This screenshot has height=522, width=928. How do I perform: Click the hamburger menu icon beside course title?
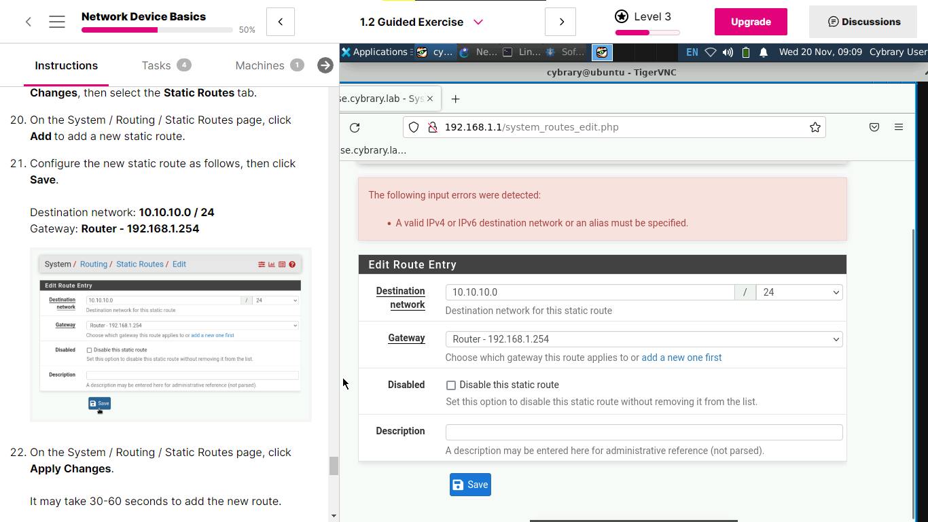[57, 22]
